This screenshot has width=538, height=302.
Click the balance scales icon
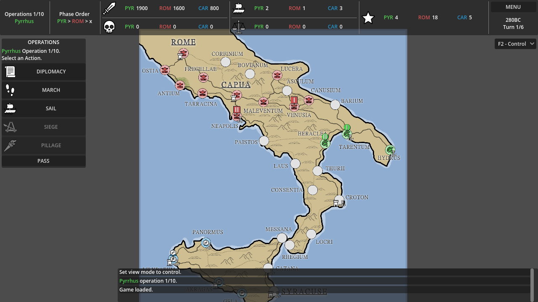point(239,27)
